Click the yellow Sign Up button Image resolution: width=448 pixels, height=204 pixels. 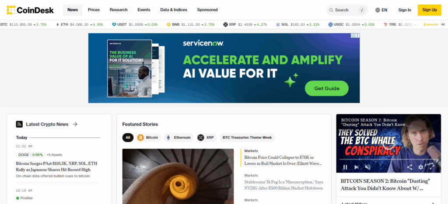click(x=430, y=10)
